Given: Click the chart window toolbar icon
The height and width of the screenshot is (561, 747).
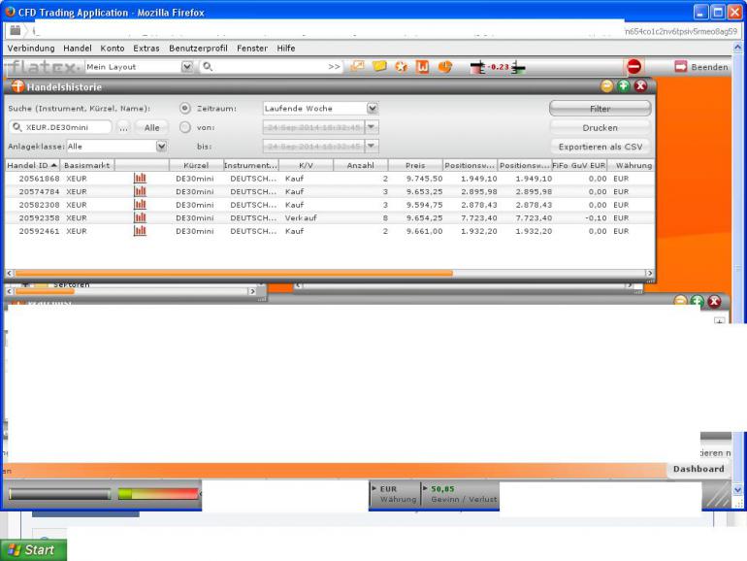Looking at the screenshot, I should pyautogui.click(x=357, y=66).
